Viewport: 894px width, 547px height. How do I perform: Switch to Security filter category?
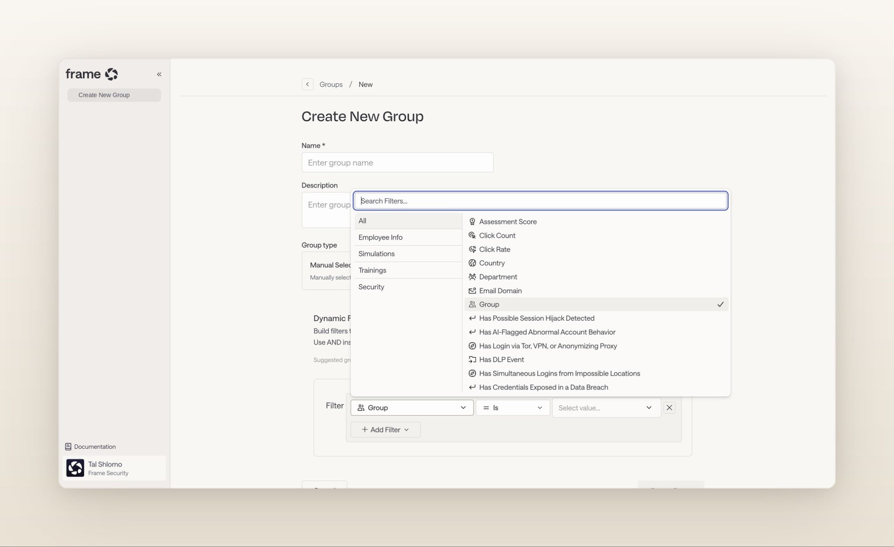[408, 287]
